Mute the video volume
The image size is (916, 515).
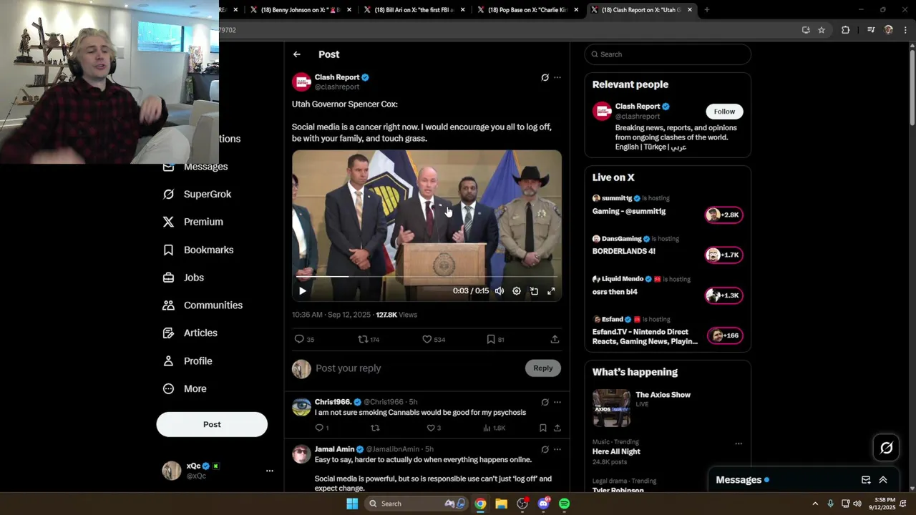click(x=500, y=291)
